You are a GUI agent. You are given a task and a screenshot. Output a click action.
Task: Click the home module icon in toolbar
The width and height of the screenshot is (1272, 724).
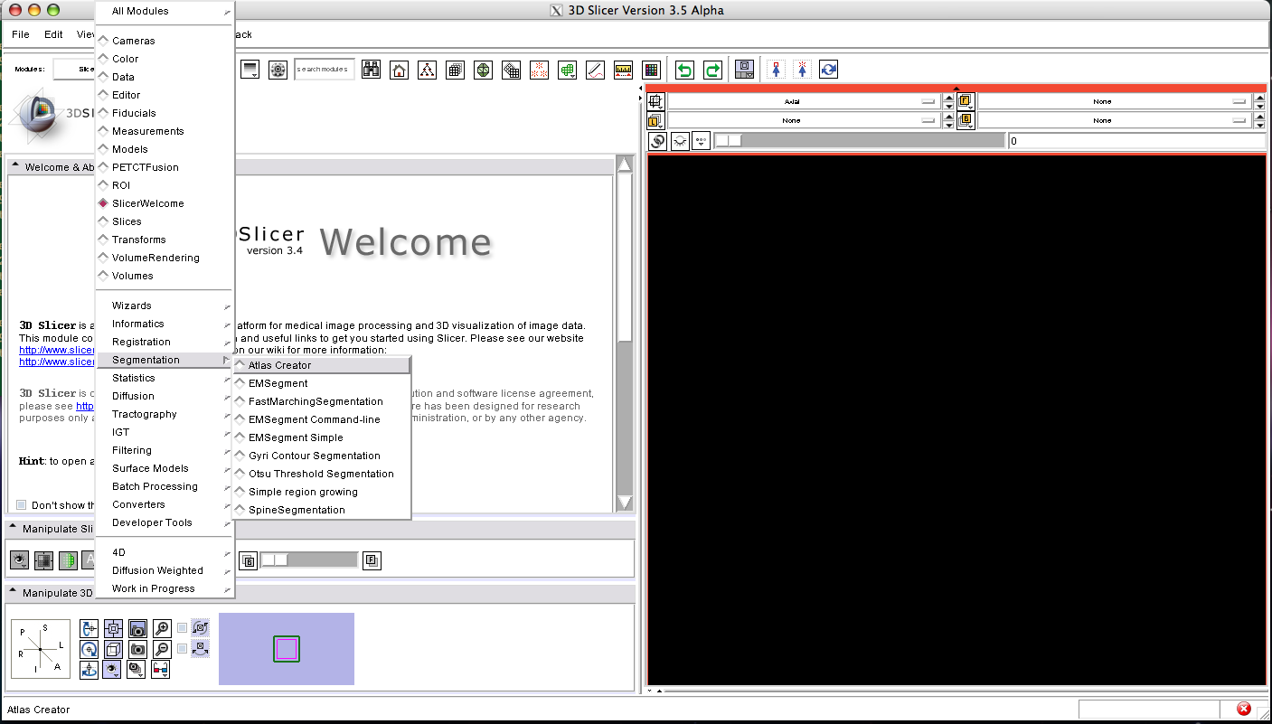(399, 70)
